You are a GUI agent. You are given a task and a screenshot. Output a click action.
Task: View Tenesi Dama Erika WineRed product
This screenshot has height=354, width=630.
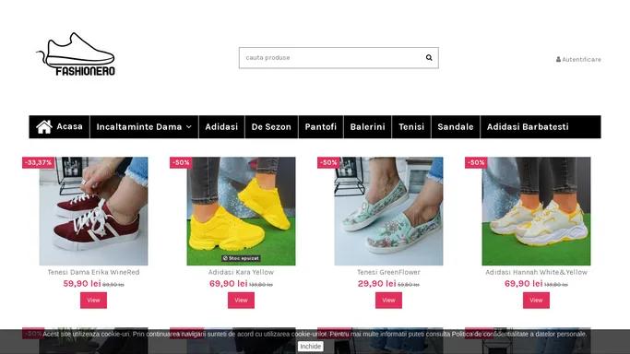click(93, 301)
